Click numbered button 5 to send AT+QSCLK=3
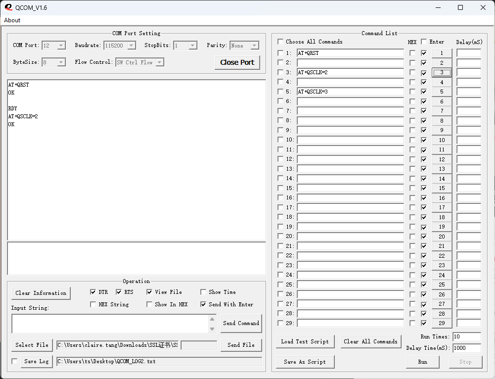Image resolution: width=495 pixels, height=379 pixels. coord(442,92)
